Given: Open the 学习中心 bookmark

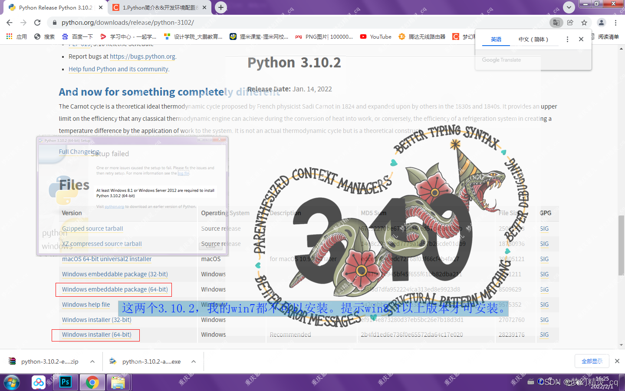Looking at the screenshot, I should (x=128, y=36).
